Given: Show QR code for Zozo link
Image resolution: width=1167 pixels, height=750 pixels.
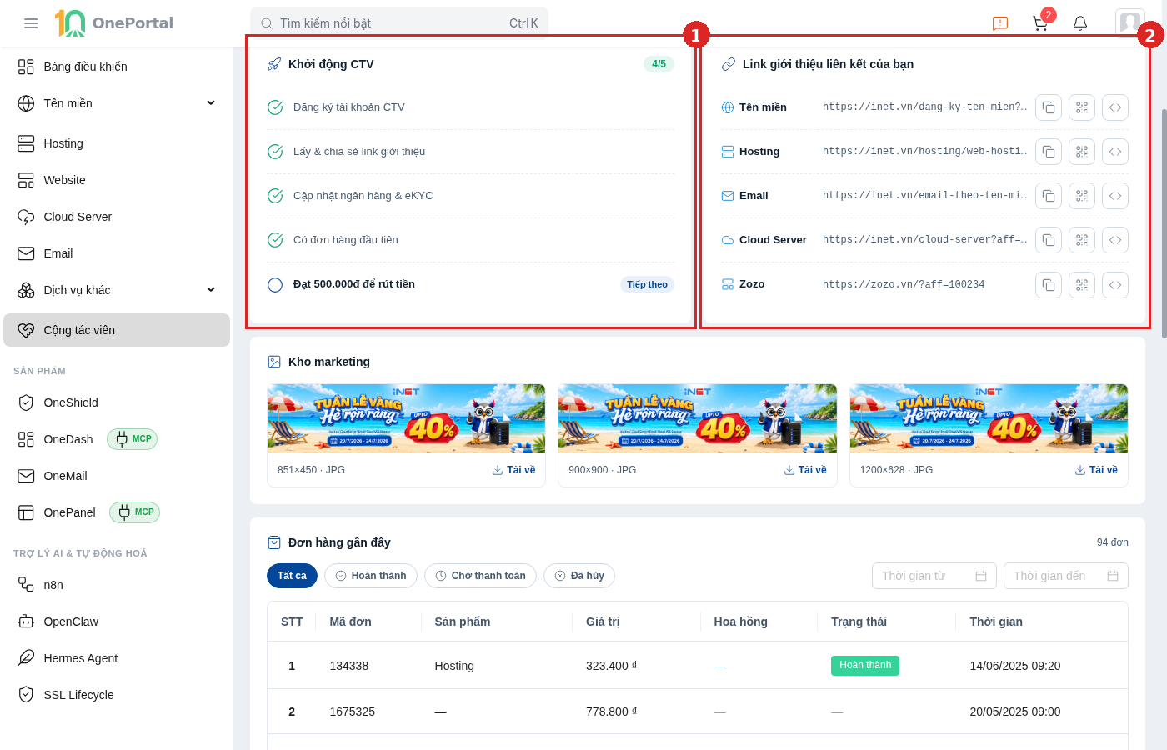Looking at the screenshot, I should tap(1082, 285).
